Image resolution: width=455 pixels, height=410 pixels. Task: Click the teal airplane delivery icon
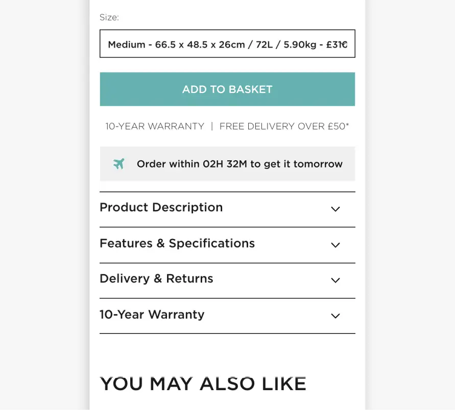pos(118,164)
